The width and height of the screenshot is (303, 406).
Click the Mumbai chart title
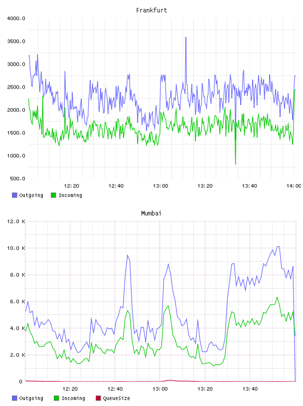point(151,213)
